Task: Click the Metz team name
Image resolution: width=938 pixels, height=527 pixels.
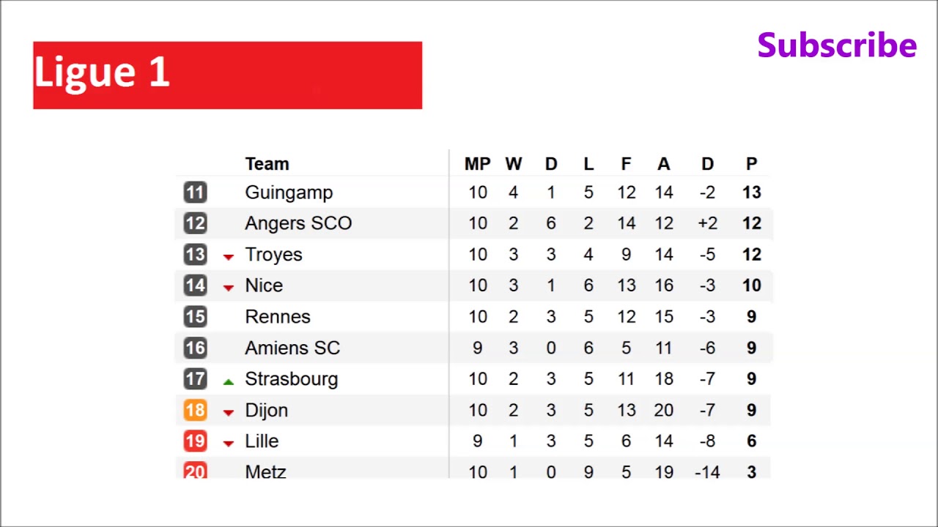Action: click(265, 471)
